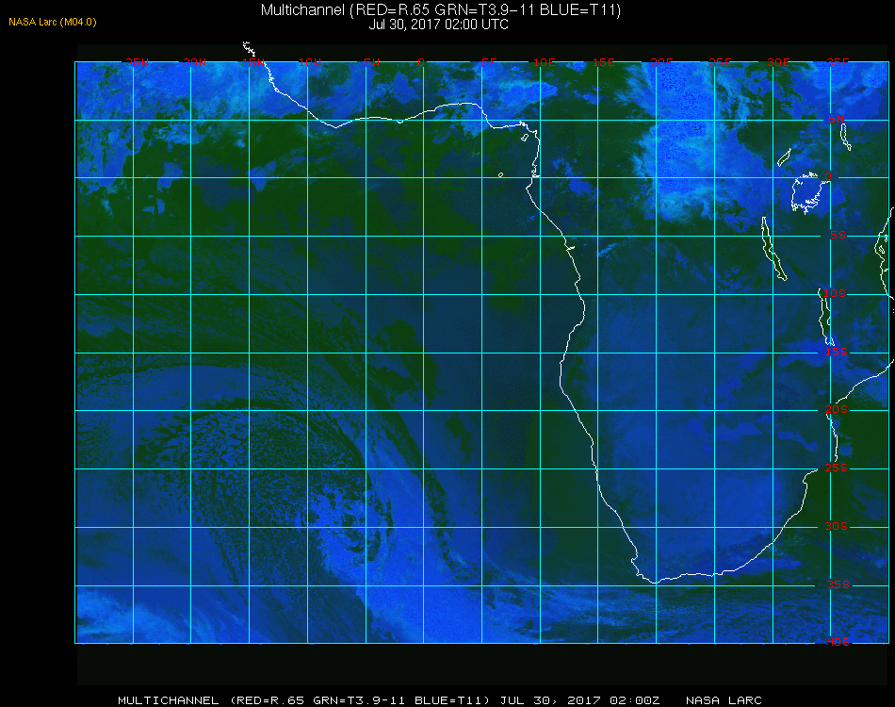
Task: Click the 25S latitude label
Action: (x=837, y=468)
